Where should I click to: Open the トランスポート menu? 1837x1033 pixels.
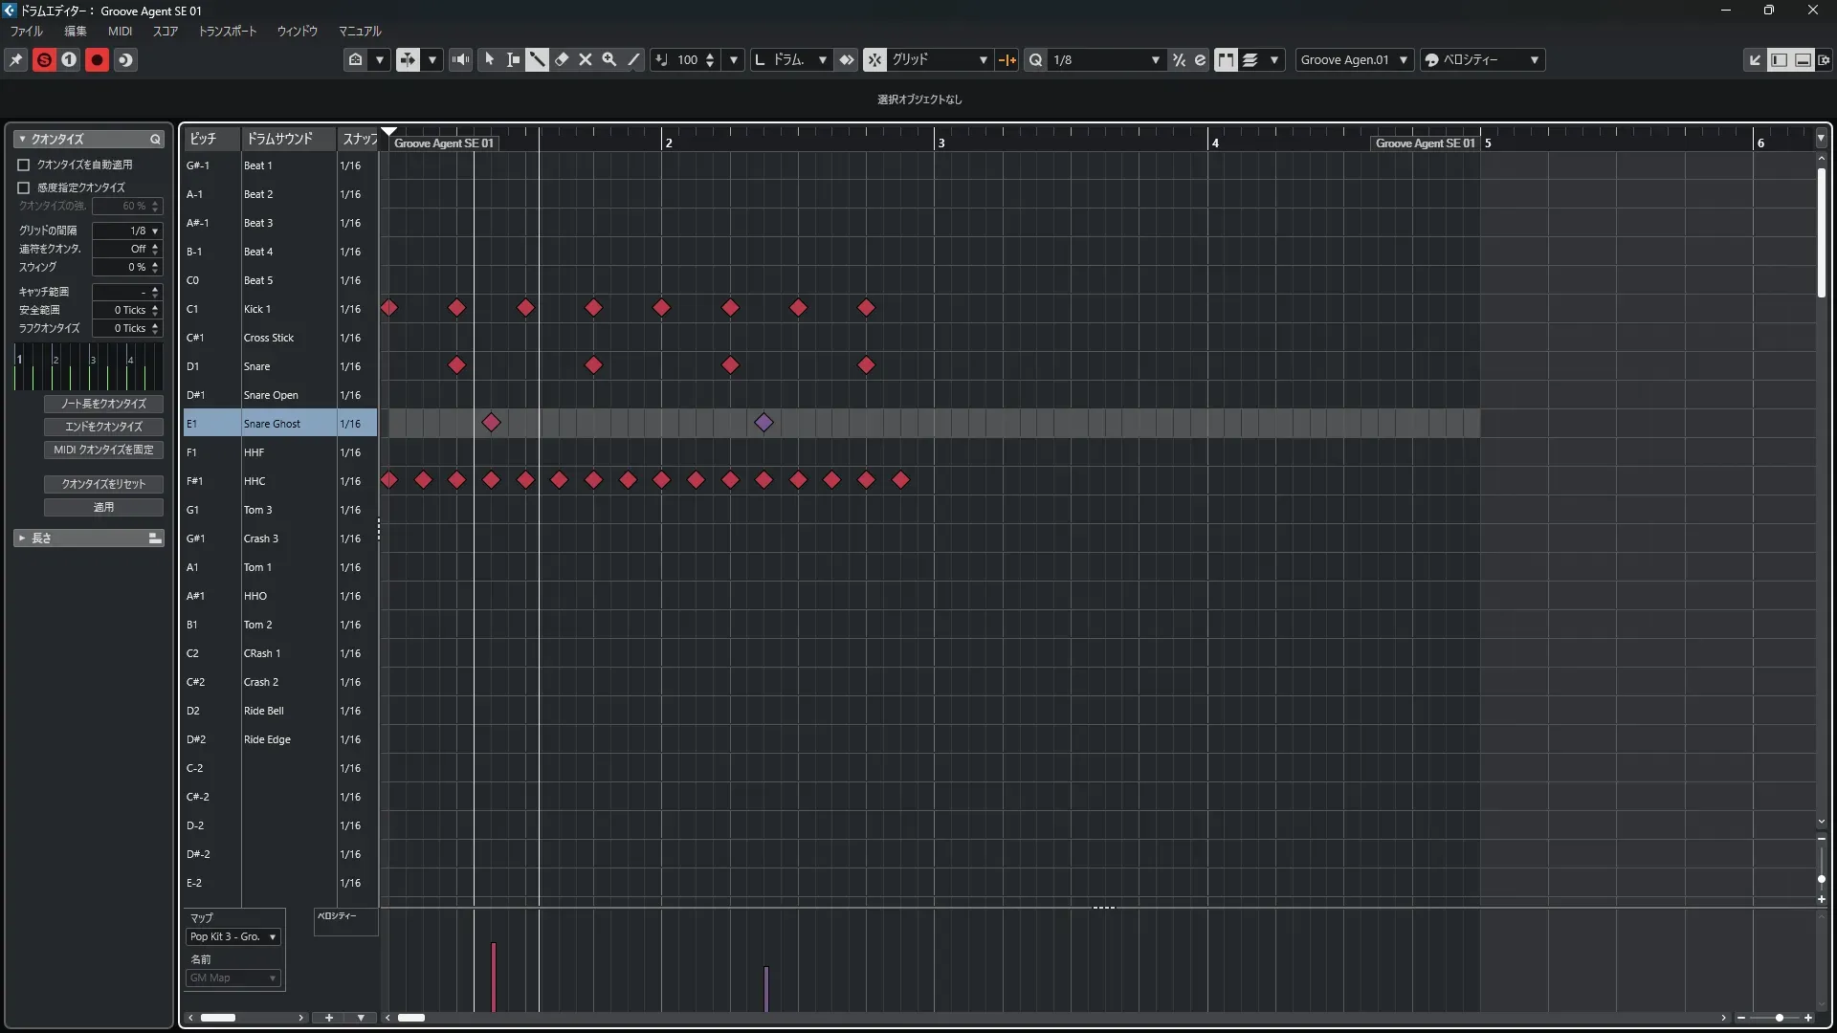227,31
